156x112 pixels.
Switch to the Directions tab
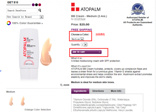(x=98, y=91)
